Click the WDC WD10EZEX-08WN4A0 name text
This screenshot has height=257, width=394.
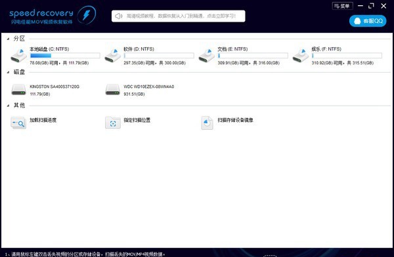click(149, 87)
